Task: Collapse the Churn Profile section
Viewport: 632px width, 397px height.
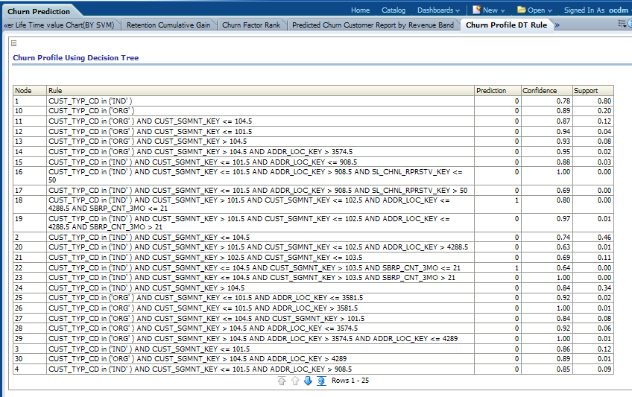Action: pyautogui.click(x=13, y=43)
